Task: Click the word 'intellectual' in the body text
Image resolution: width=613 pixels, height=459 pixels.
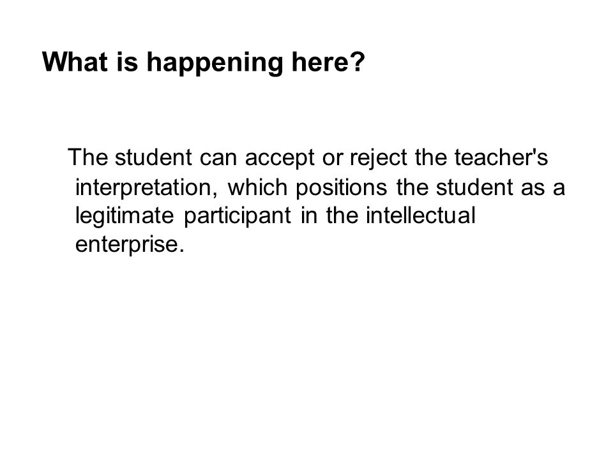Action: (x=421, y=215)
